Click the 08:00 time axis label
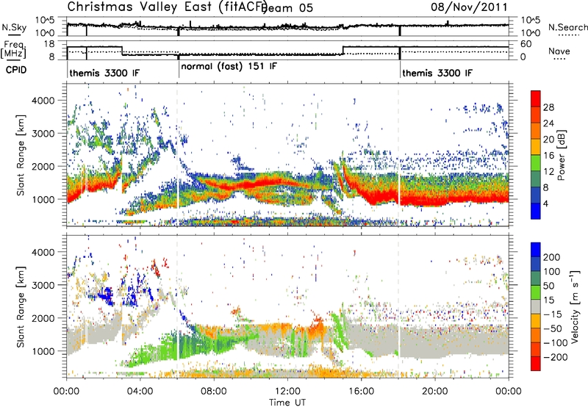Viewport: 588px width, 407px height. click(x=214, y=392)
